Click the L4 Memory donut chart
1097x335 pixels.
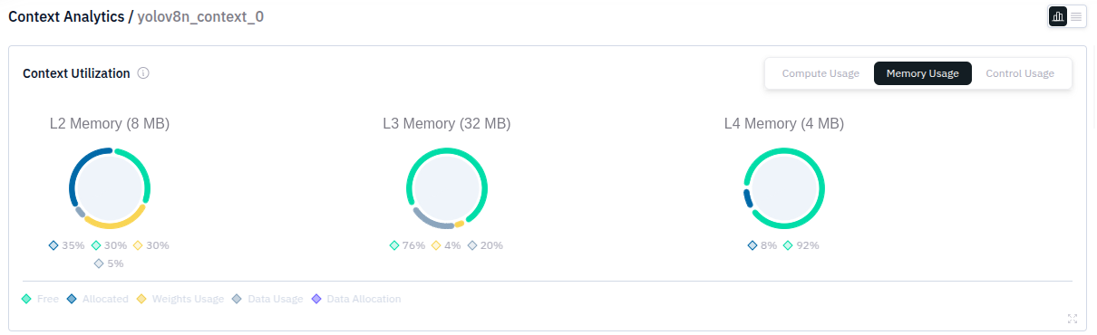[x=784, y=188]
